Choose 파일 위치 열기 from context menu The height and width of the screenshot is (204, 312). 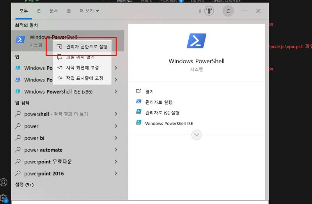pyautogui.click(x=82, y=57)
